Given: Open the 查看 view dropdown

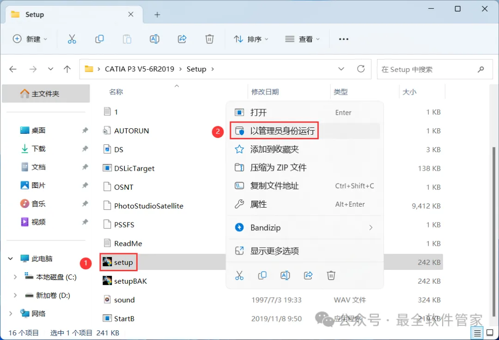Looking at the screenshot, I should pos(302,39).
